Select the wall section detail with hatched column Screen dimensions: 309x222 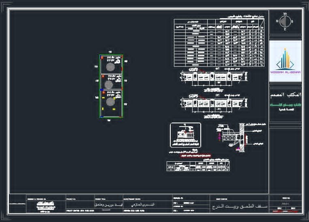pos(240,137)
